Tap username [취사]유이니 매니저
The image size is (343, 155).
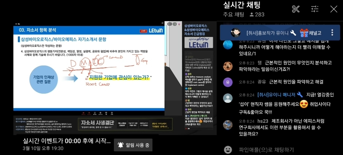pos(277,95)
